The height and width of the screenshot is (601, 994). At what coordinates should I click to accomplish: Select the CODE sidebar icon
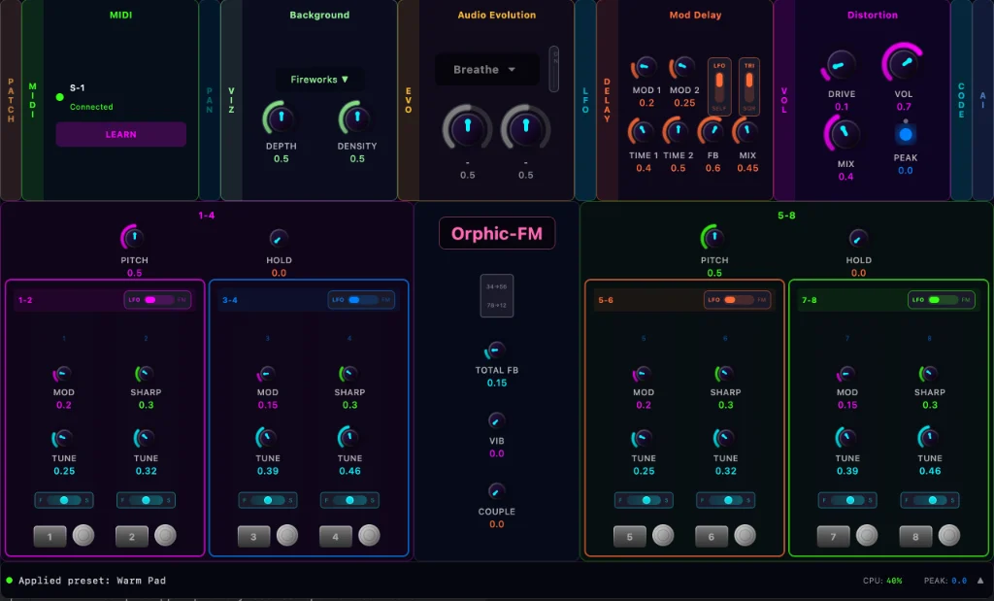(x=961, y=97)
